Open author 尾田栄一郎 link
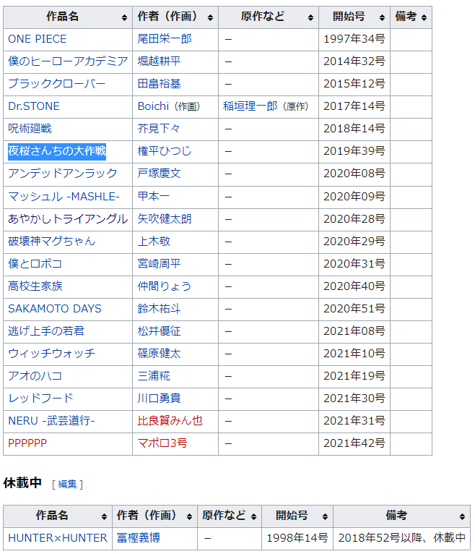Screen dimensions: 475x554 (165, 39)
